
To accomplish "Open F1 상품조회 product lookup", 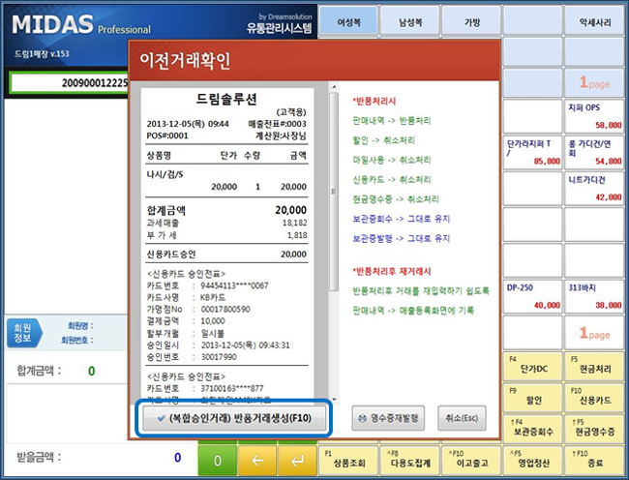I will (x=348, y=461).
